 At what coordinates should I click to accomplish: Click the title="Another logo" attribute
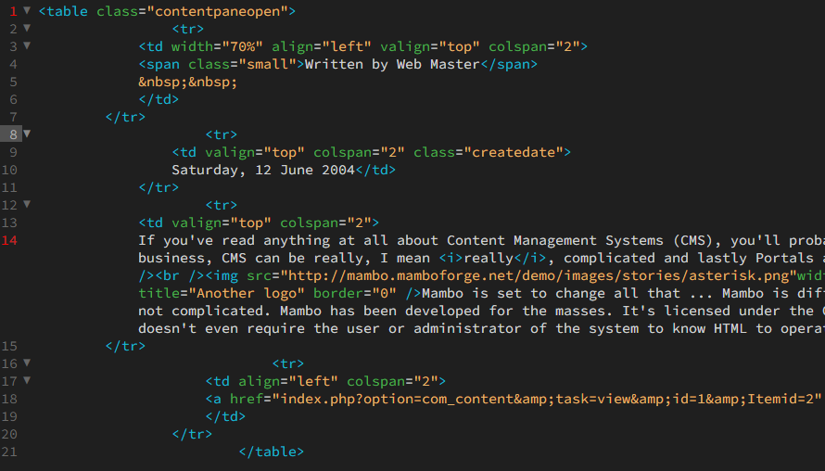[x=221, y=293]
